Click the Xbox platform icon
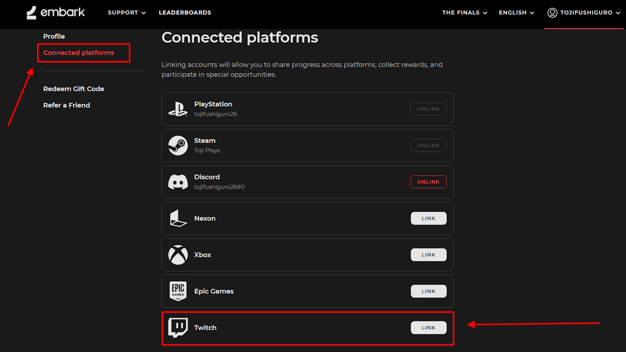 [x=178, y=255]
